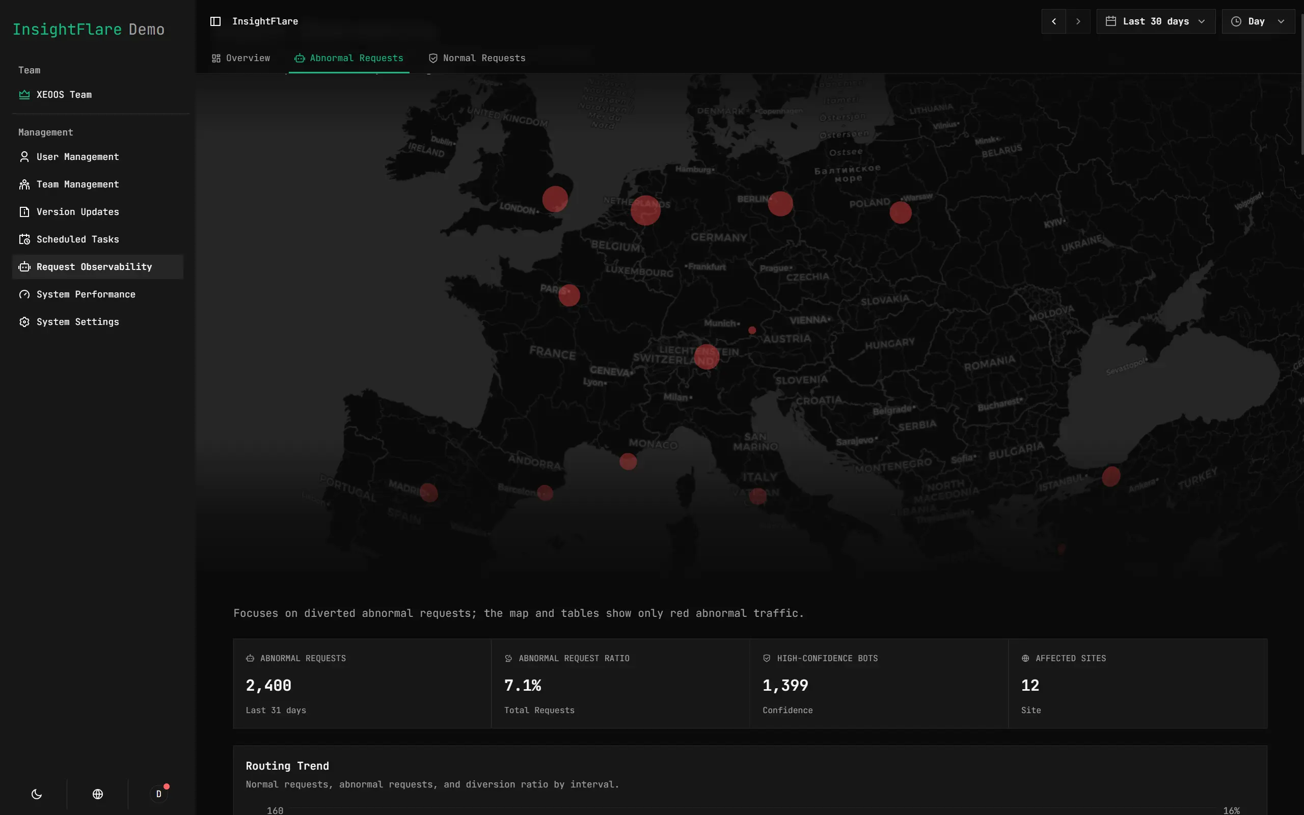
Task: Click the Team Management group icon
Action: click(x=24, y=184)
